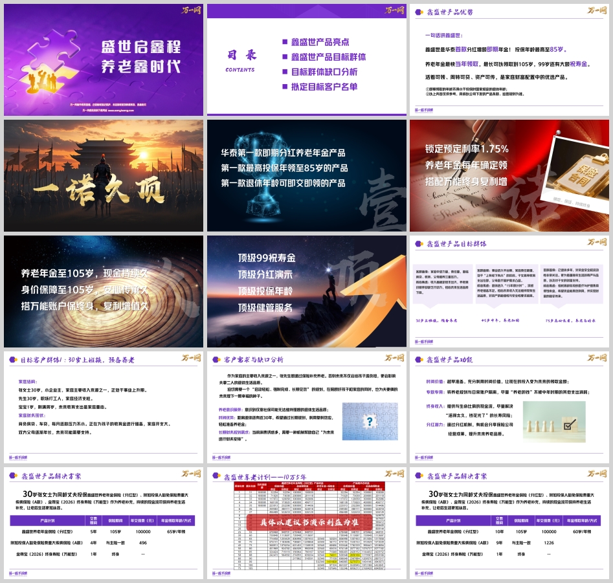Image resolution: width=613 pixels, height=583 pixels.
Task: Click the question mark puzzle image
Action: click(370, 421)
